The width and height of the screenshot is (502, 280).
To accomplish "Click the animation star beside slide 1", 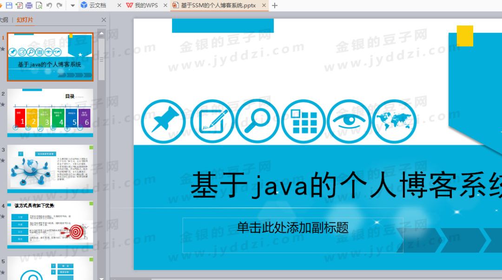I will 3,49.
